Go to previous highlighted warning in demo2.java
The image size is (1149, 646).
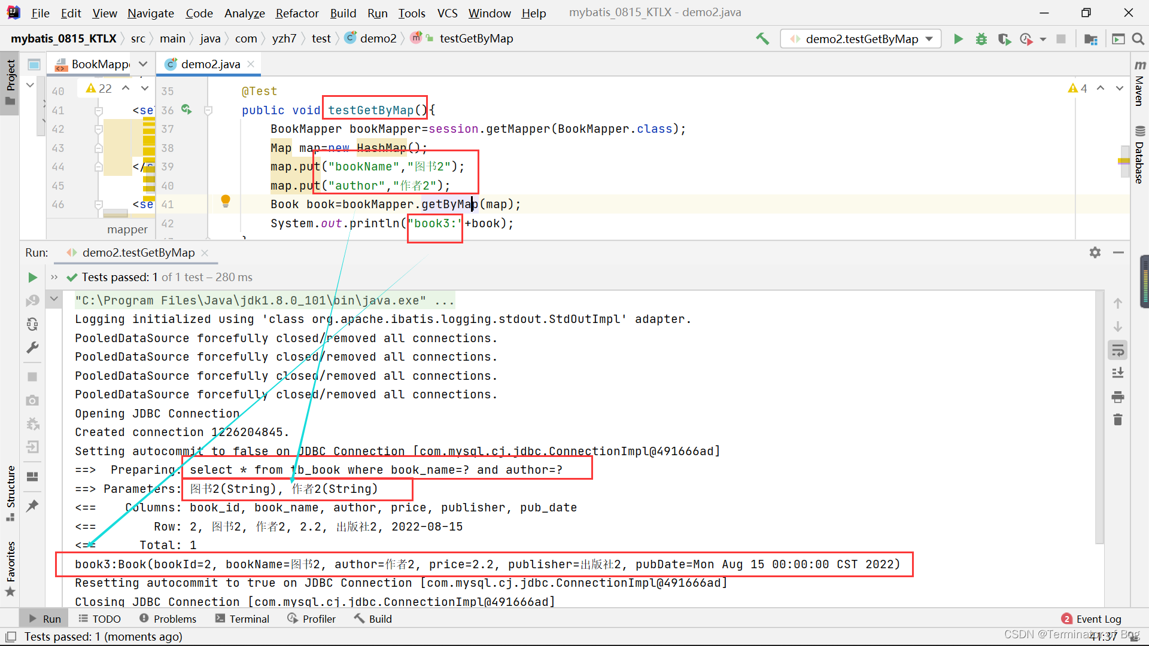[x=1101, y=88]
